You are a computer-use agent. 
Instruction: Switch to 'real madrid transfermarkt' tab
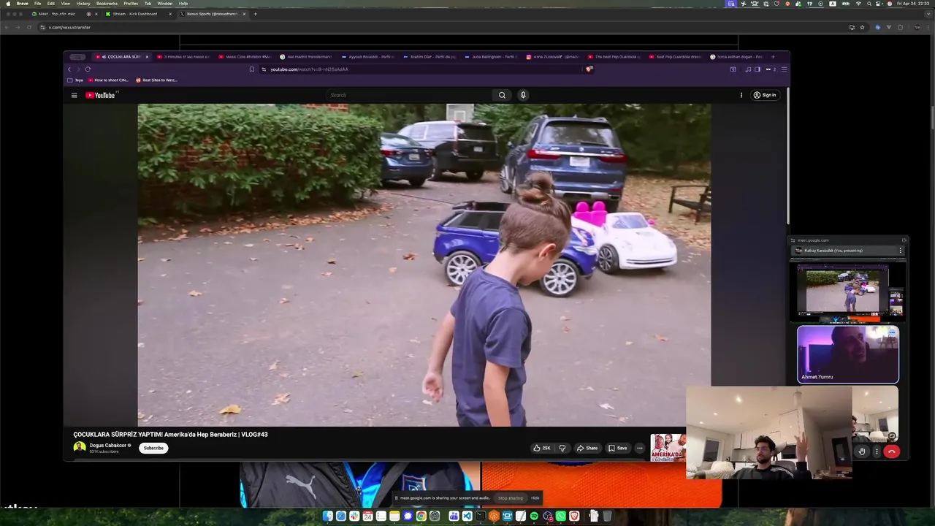coord(307,56)
